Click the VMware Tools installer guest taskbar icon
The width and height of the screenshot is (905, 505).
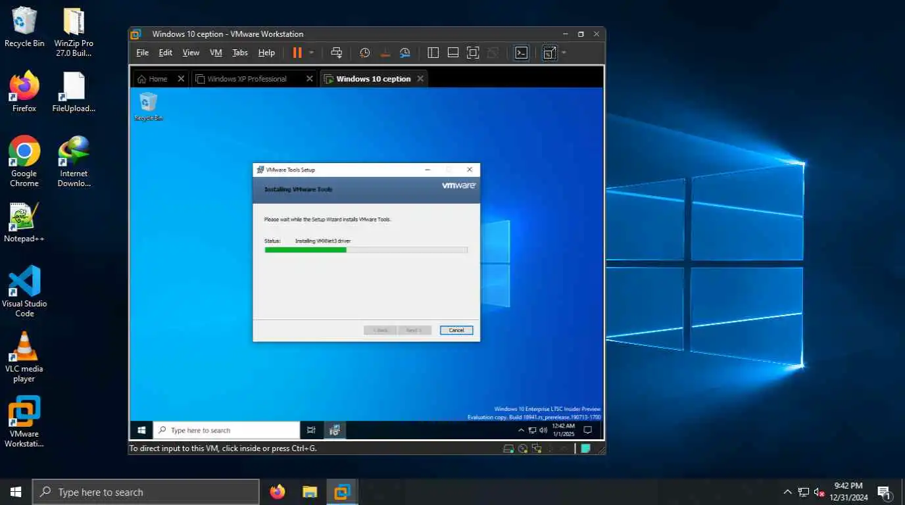pos(335,430)
